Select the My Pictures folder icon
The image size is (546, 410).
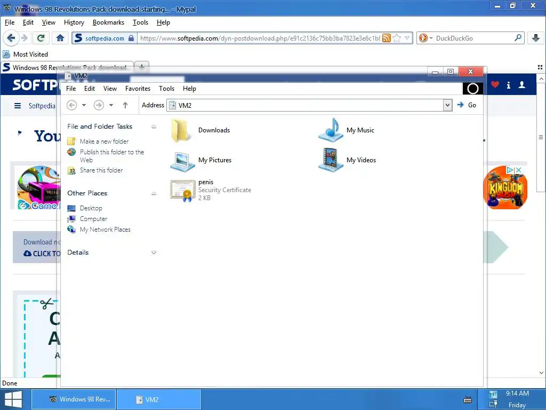pyautogui.click(x=182, y=161)
